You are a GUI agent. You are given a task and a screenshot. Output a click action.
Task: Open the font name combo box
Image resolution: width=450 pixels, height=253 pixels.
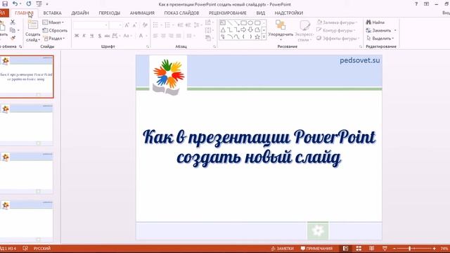[91, 25]
